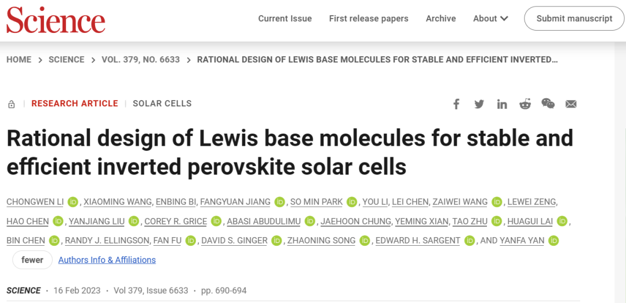Email this article using envelope icon

coord(571,104)
